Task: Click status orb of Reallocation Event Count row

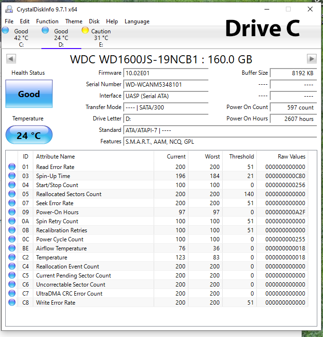Action: (x=12, y=266)
